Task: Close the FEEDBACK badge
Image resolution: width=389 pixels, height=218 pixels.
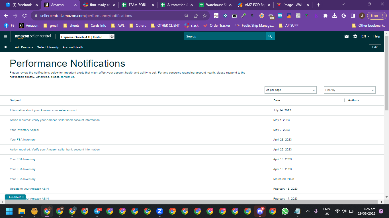Action: coord(23,197)
